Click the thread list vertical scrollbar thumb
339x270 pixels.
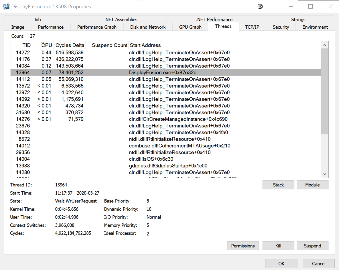[x=324, y=91]
